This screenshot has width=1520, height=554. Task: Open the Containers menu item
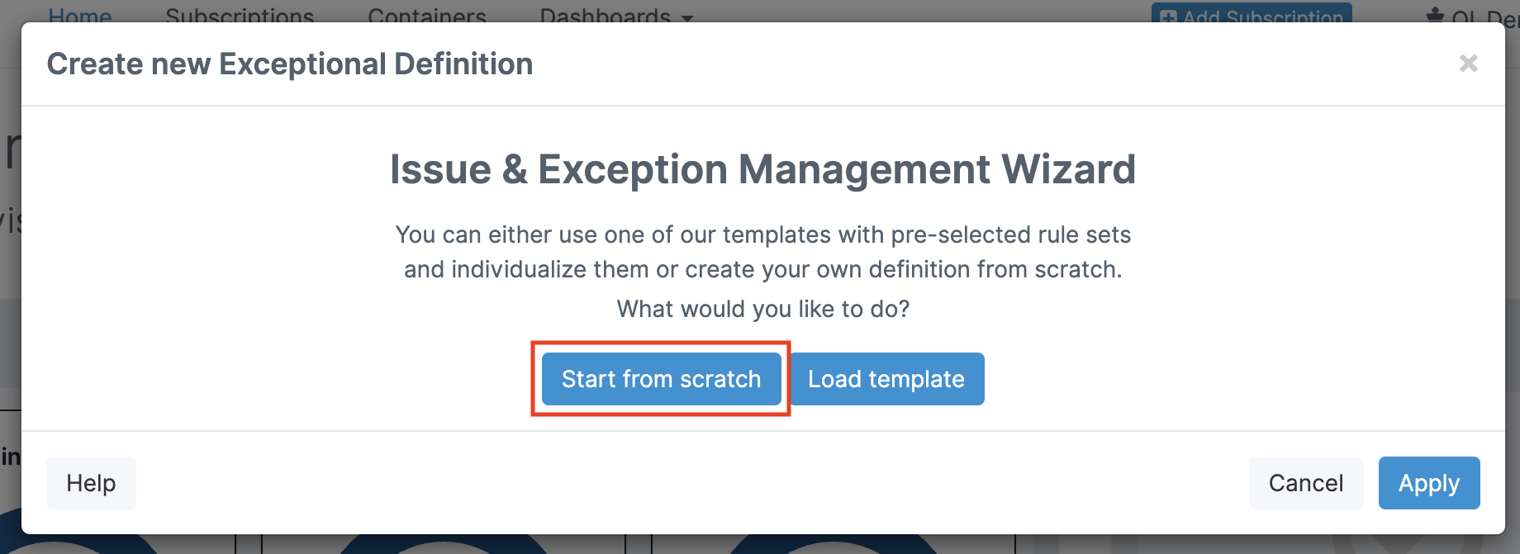(x=427, y=15)
